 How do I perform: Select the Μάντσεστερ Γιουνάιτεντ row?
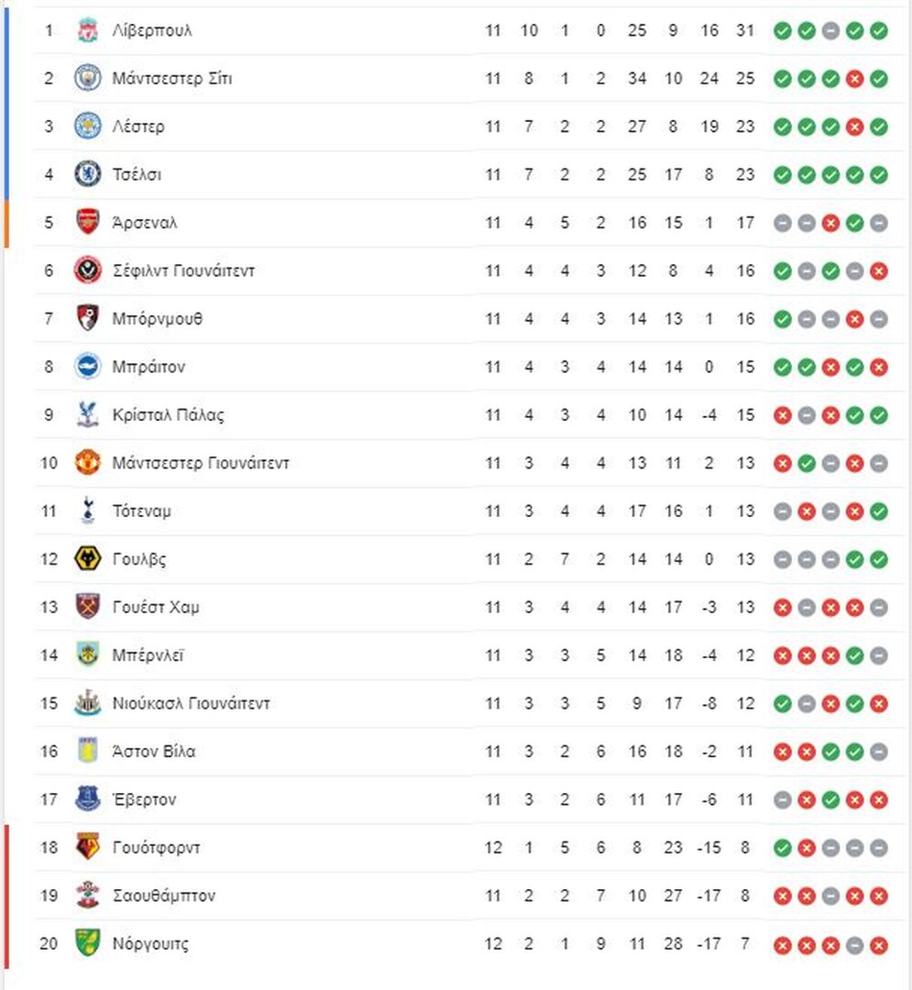[x=469, y=463]
